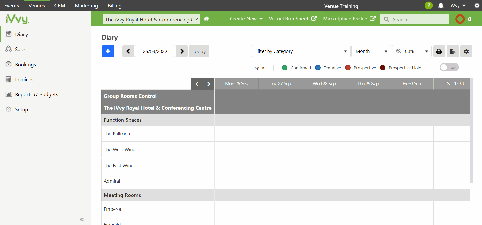Click the Prospective Hold dark red dot
The width and height of the screenshot is (482, 225).
click(x=383, y=68)
